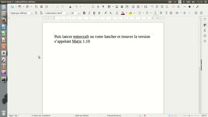This screenshot has width=208, height=117.
Task: Insert a comment
Action: 173,7
